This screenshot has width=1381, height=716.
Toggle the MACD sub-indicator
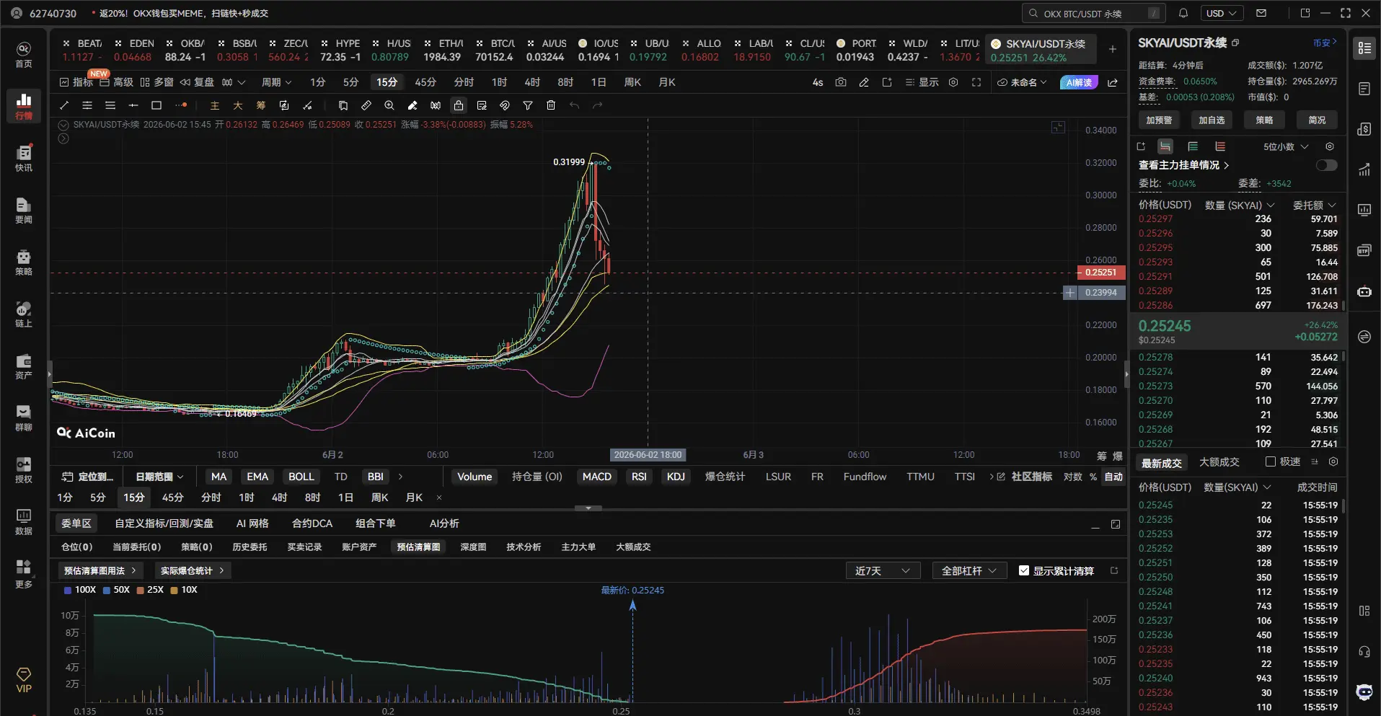tap(597, 477)
